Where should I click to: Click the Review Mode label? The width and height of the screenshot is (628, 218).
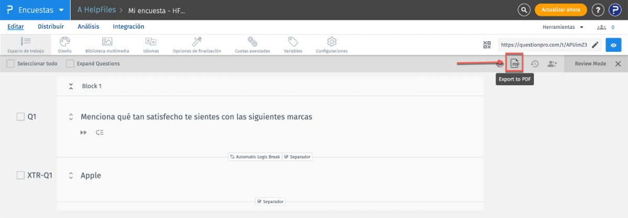590,64
